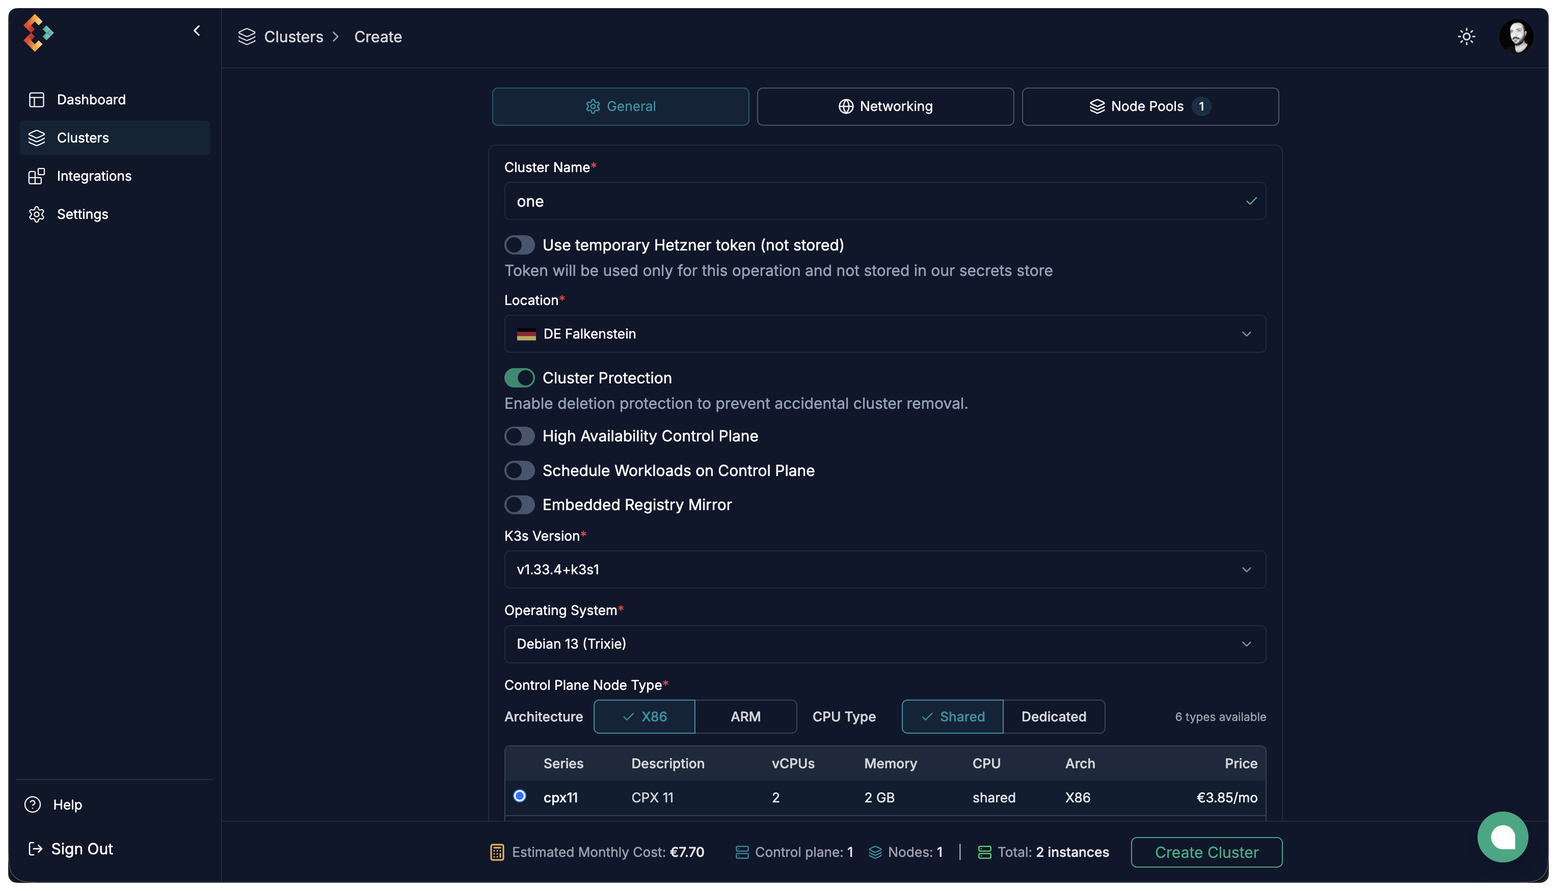Image resolution: width=1557 pixels, height=891 pixels.
Task: Turn on High Availability Control Plane
Action: pyautogui.click(x=519, y=436)
